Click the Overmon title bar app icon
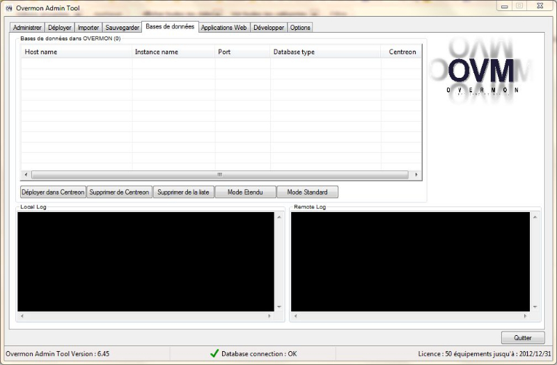The width and height of the screenshot is (557, 365). pos(9,8)
